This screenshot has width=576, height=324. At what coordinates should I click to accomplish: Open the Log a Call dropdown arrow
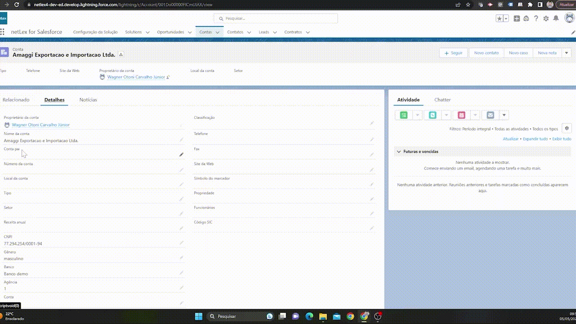pyautogui.click(x=446, y=115)
